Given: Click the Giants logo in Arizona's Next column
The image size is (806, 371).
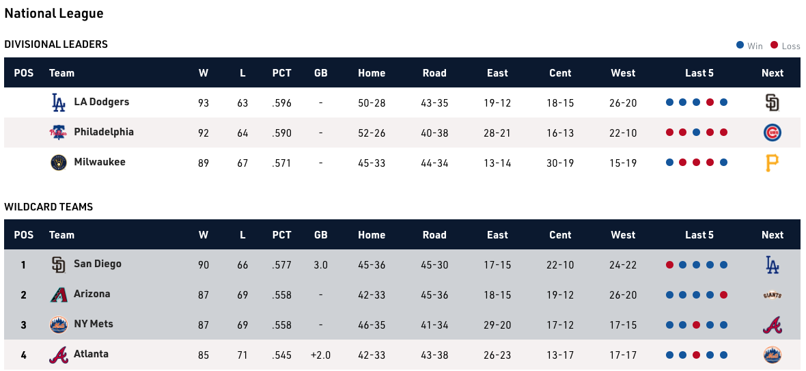Looking at the screenshot, I should coord(773,294).
